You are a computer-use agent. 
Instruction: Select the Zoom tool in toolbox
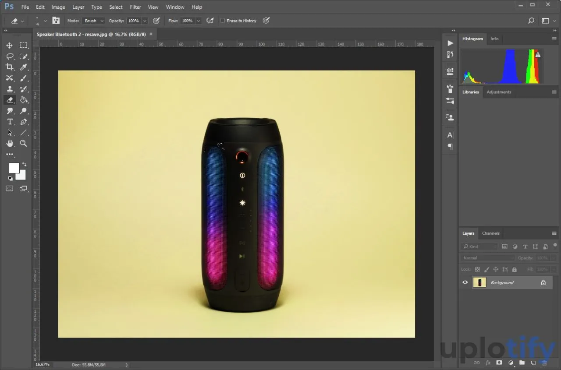pyautogui.click(x=24, y=144)
